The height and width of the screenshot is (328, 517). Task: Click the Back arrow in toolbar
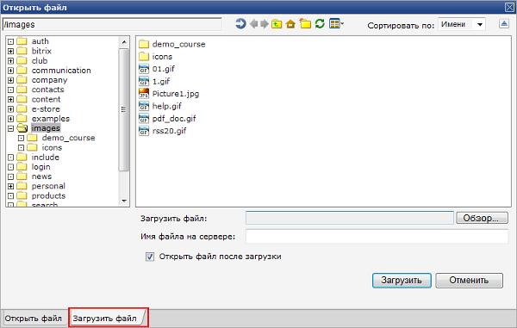point(254,24)
